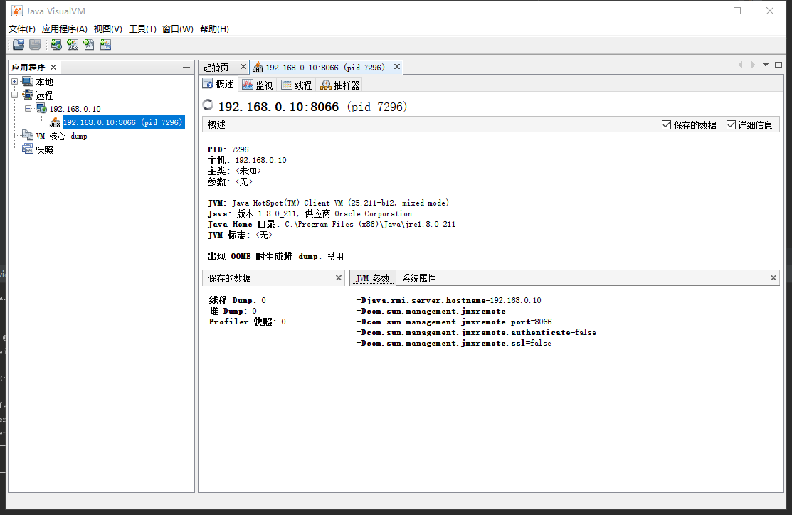Click the Add JMX Connection toolbar icon
The width and height of the screenshot is (792, 515).
[73, 44]
